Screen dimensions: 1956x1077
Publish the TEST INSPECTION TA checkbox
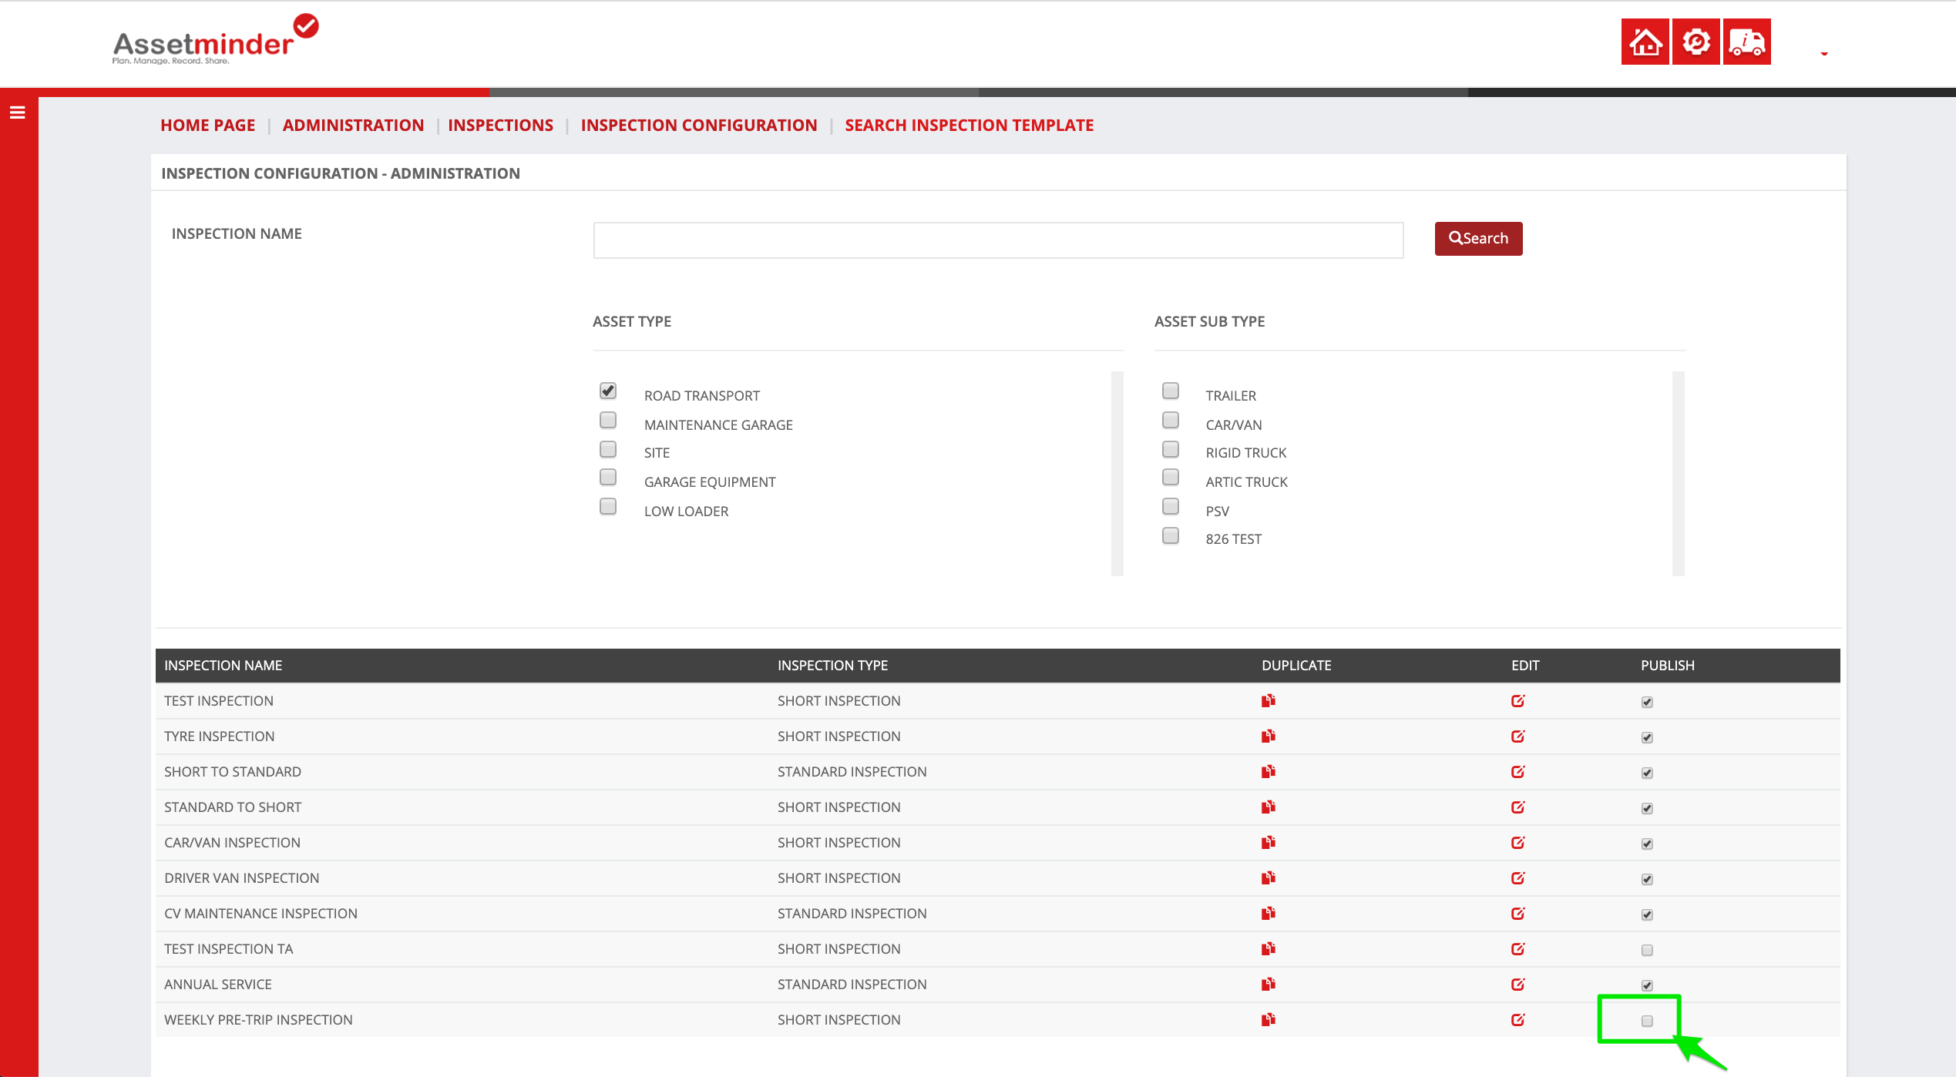click(x=1647, y=950)
